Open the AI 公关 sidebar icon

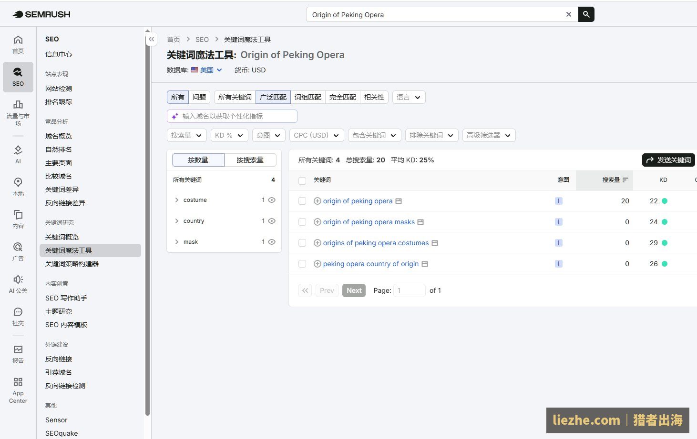pyautogui.click(x=18, y=284)
